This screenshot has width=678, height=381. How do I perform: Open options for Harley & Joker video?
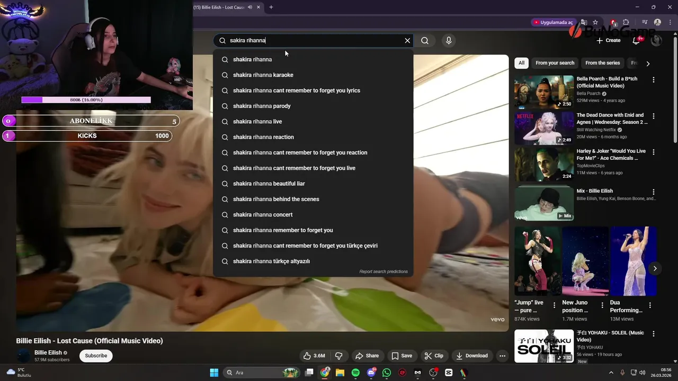pyautogui.click(x=654, y=152)
